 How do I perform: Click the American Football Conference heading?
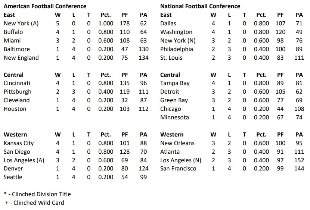tap(45, 6)
